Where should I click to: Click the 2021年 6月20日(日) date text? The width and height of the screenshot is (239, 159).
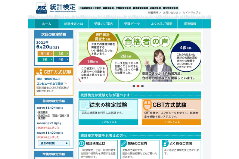pos(47,45)
